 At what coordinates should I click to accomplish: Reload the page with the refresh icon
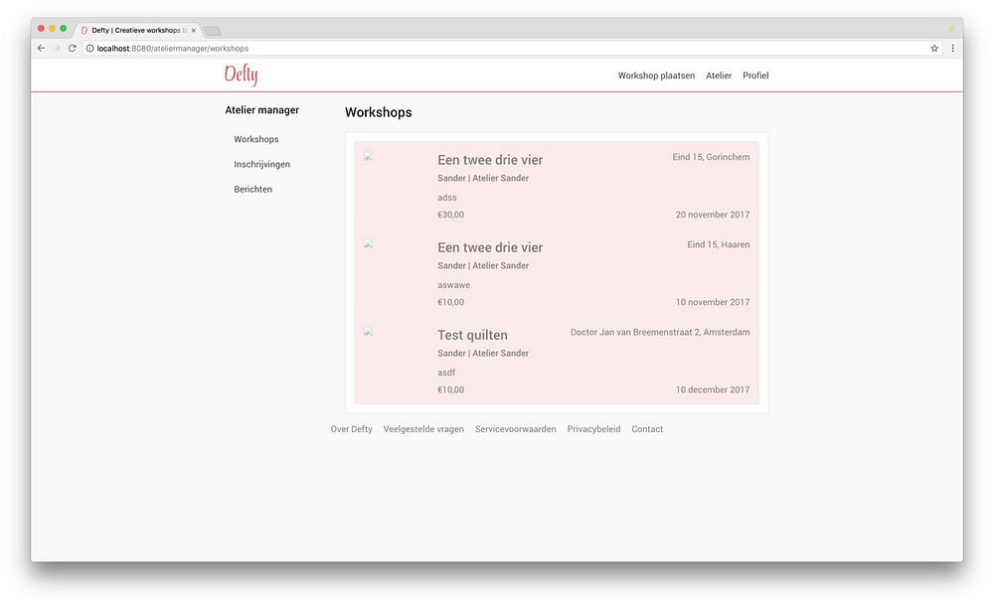click(73, 48)
